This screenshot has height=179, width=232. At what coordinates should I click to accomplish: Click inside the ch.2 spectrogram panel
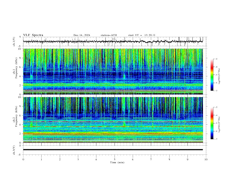[113, 120]
